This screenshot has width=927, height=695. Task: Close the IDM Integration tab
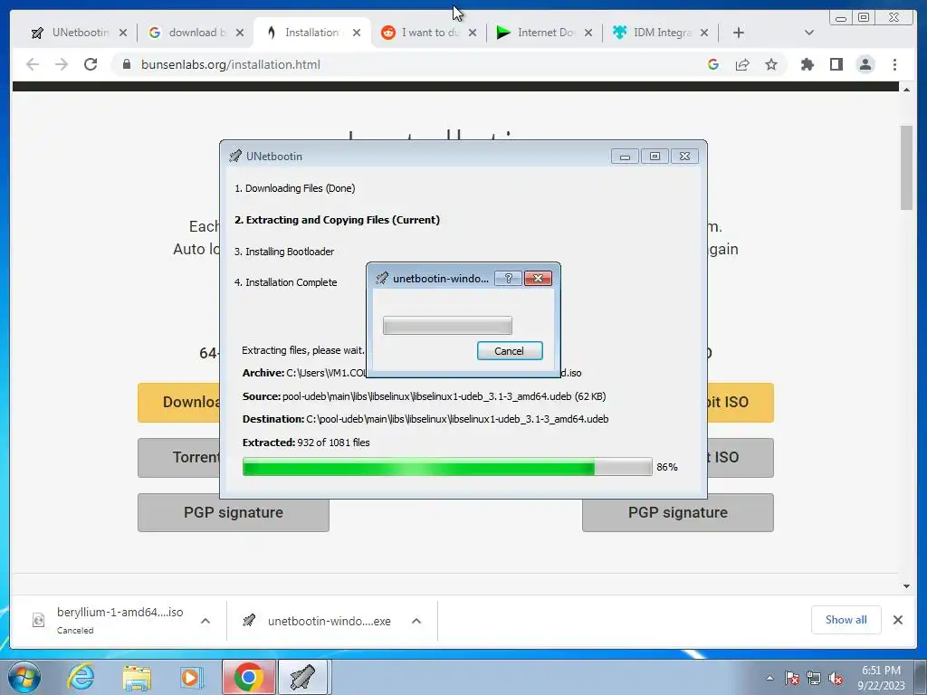pos(704,33)
